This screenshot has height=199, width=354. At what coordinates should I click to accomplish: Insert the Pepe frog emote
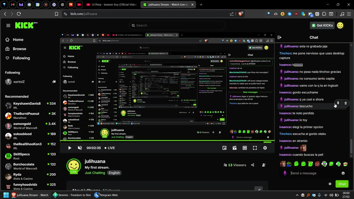pyautogui.click(x=289, y=164)
